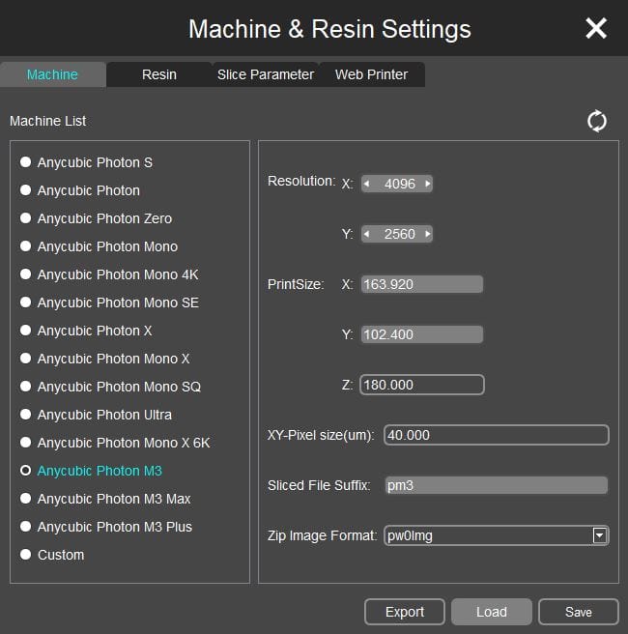The height and width of the screenshot is (634, 628).
Task: Close the Machine & Resin Settings dialog
Action: coord(596,28)
